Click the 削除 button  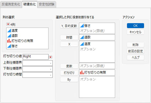[x=136, y=45]
